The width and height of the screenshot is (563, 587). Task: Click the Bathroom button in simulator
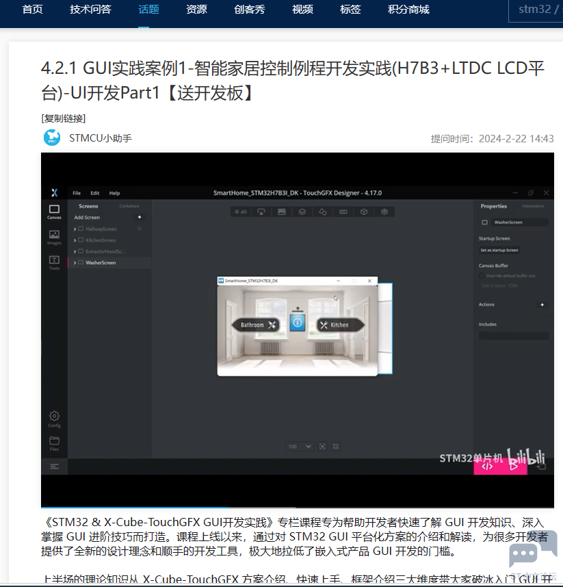pos(256,324)
